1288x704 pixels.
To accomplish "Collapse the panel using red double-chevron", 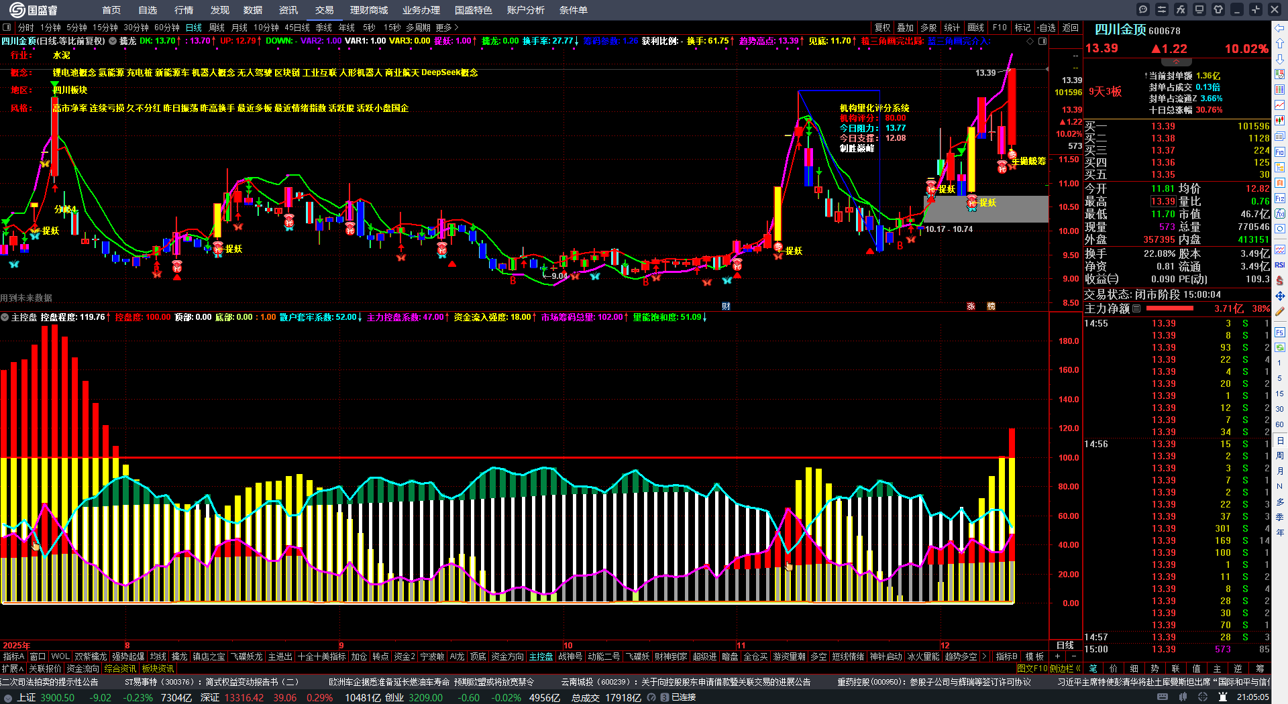I will (1176, 61).
